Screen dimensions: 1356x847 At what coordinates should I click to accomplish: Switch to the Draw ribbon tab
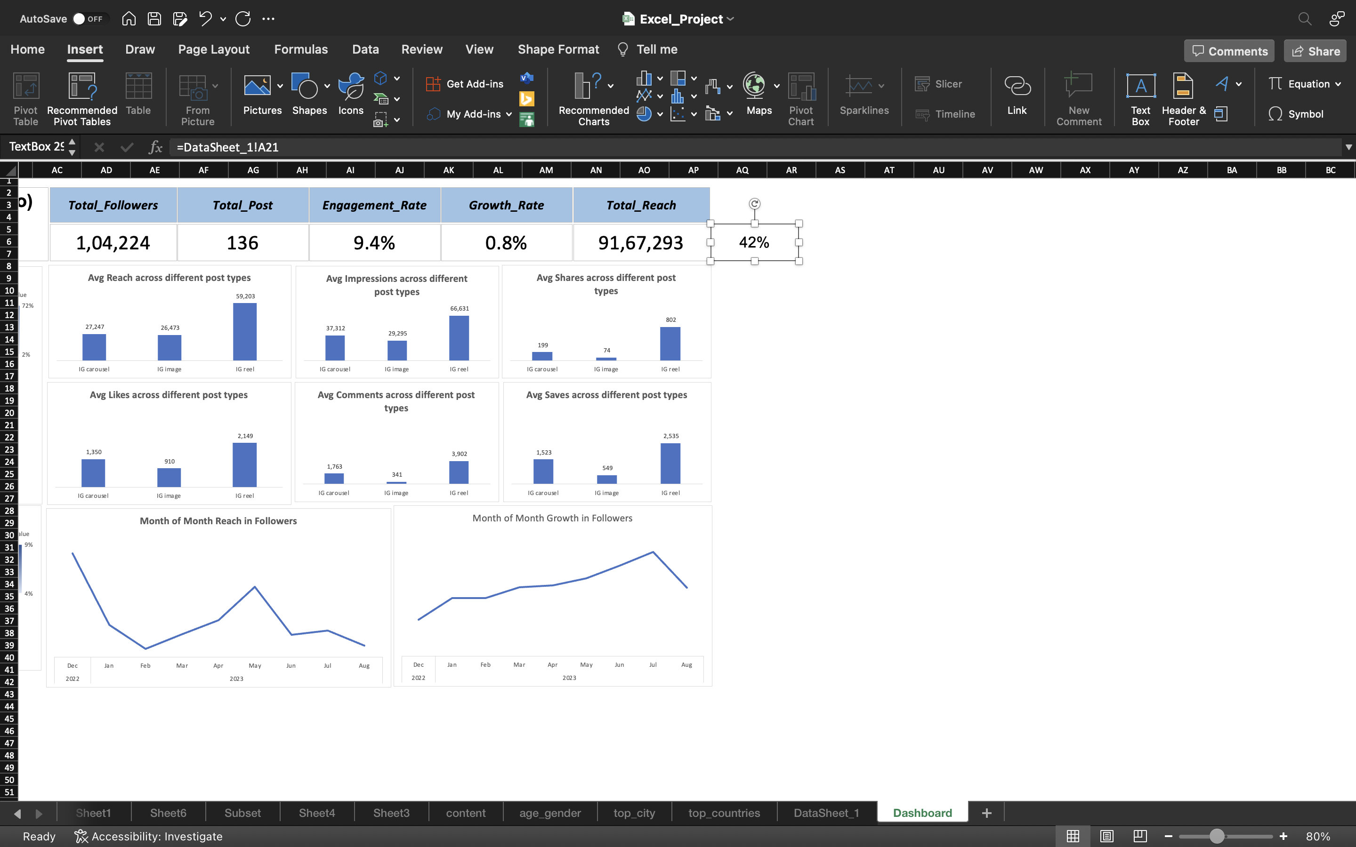(140, 49)
